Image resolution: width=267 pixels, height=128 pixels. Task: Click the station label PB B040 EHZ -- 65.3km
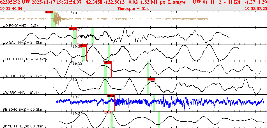23,109
